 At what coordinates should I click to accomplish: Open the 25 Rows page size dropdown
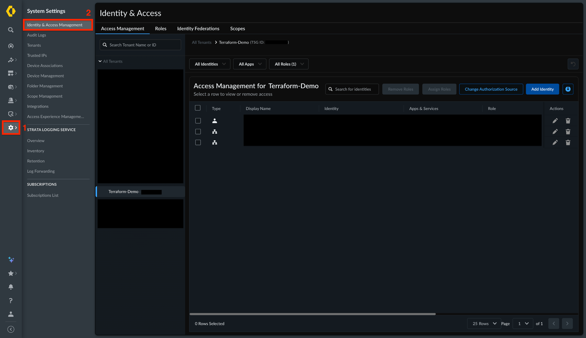(484, 324)
